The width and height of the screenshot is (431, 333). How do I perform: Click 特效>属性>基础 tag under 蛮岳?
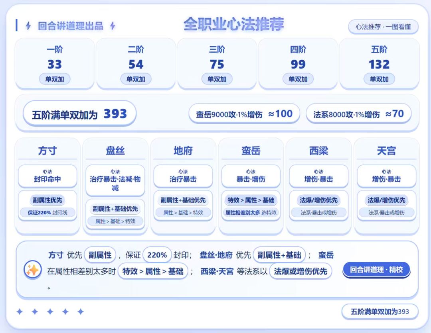251,200
